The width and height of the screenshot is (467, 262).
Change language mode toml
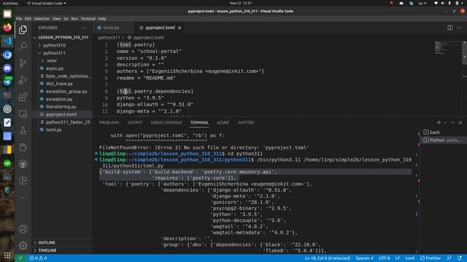(x=410, y=258)
